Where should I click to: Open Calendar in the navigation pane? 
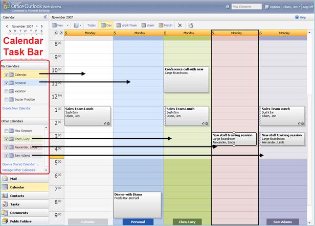25,187
